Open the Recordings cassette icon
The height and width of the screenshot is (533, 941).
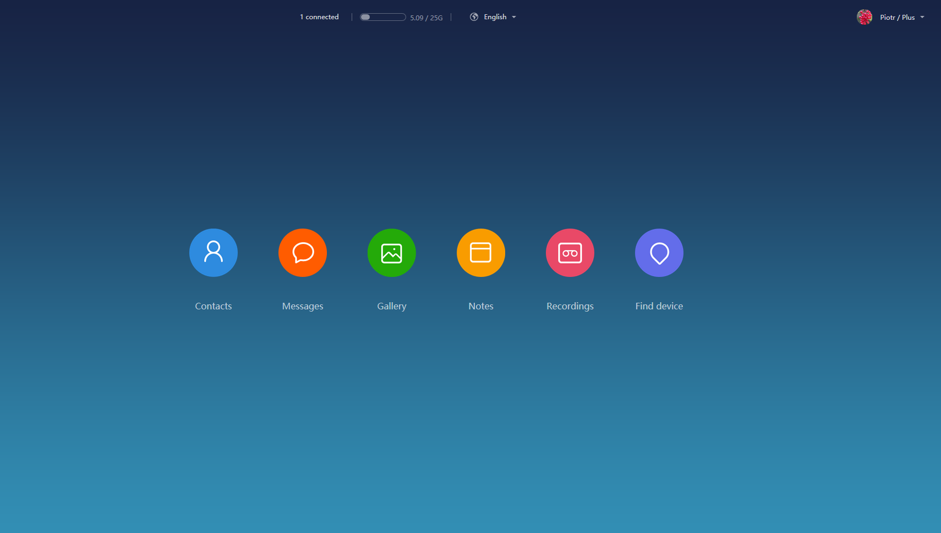pyautogui.click(x=570, y=253)
